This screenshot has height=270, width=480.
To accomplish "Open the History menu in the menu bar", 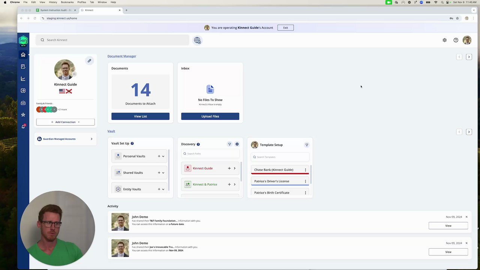I will click(x=53, y=2).
